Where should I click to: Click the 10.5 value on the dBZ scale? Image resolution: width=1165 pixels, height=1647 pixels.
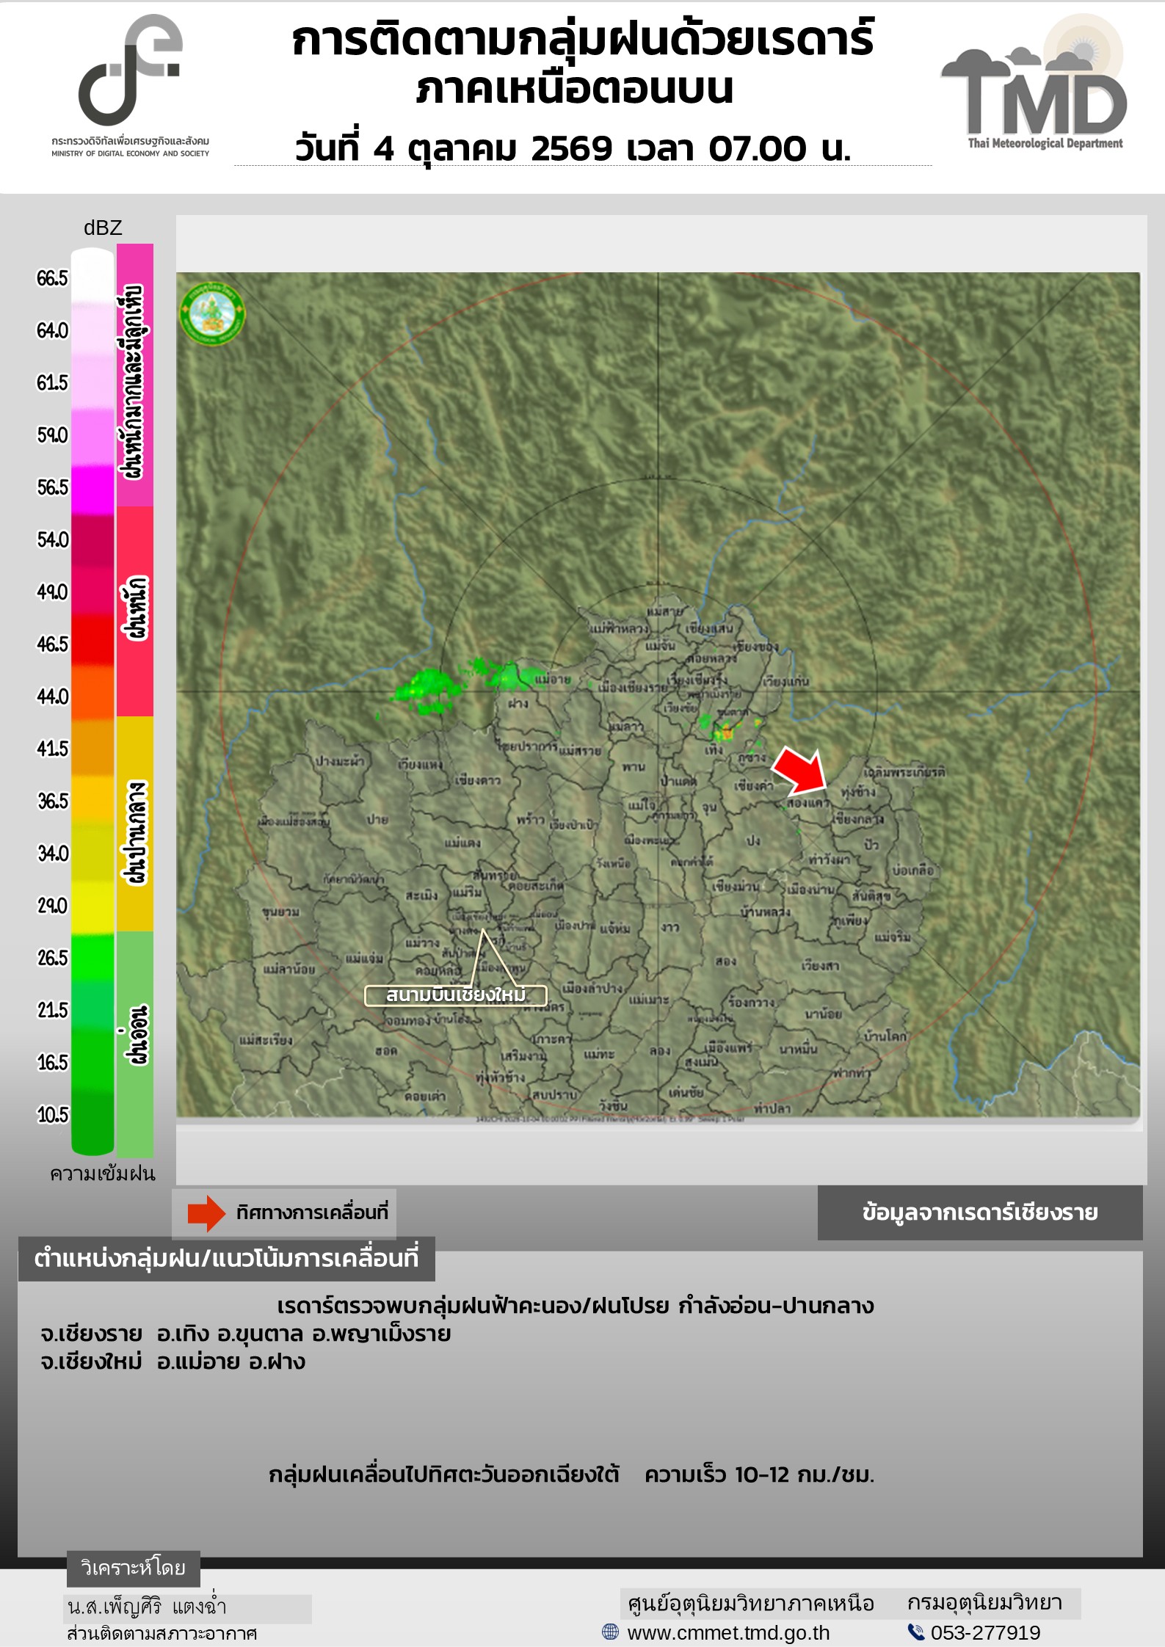point(52,1115)
